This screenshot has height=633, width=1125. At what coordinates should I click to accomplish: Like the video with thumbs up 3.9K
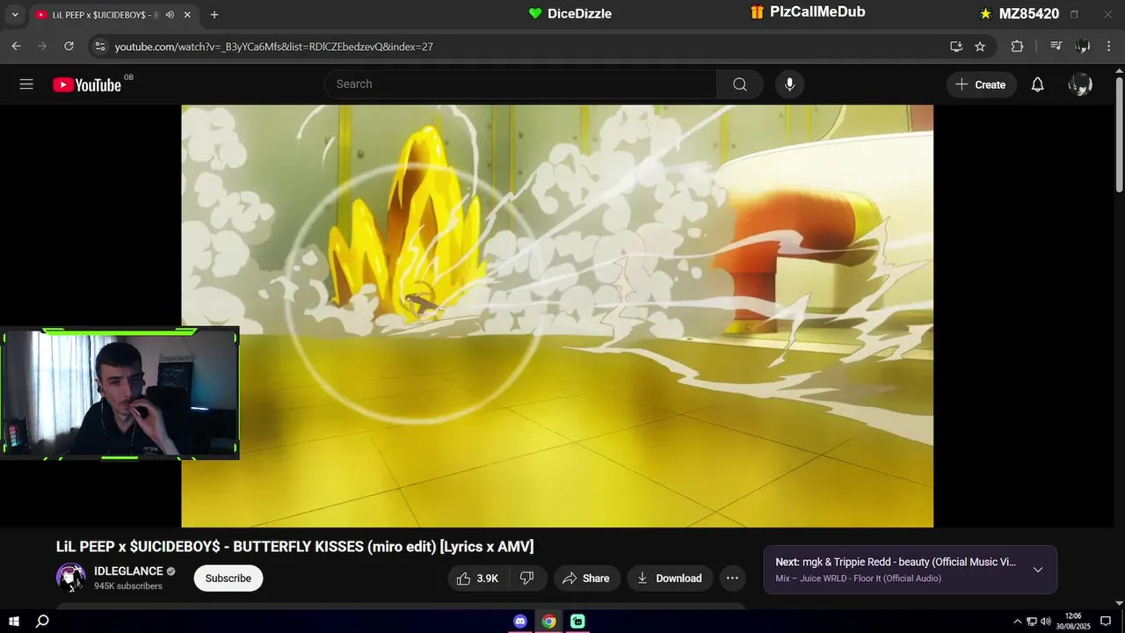click(x=476, y=578)
